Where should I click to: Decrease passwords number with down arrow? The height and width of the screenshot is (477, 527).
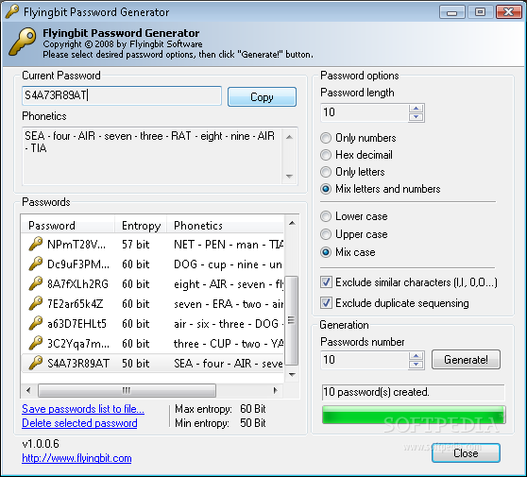416,365
